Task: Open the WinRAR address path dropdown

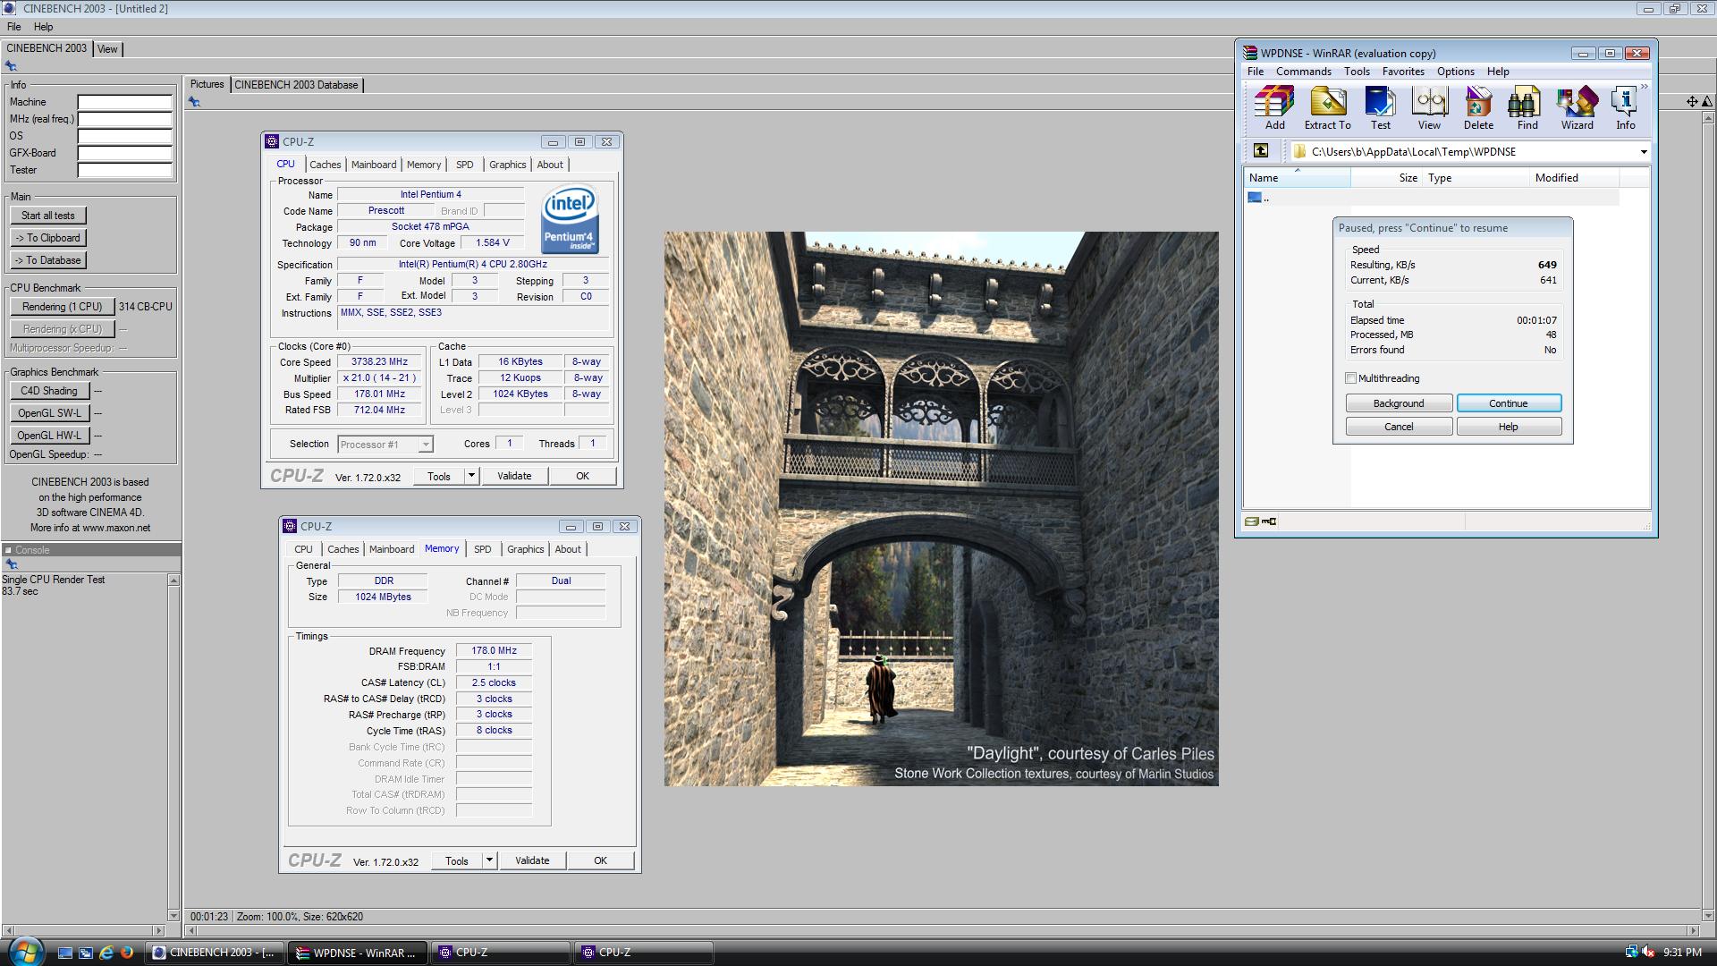Action: (x=1643, y=152)
